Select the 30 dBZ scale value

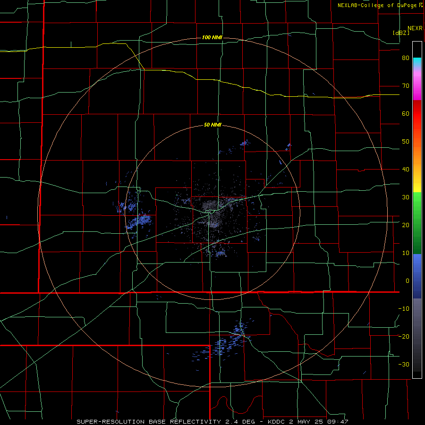(x=406, y=197)
